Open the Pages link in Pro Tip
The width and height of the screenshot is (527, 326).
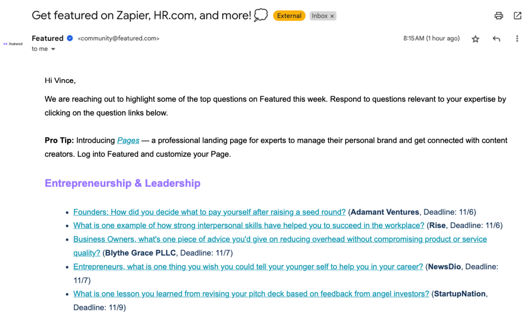pyautogui.click(x=128, y=141)
